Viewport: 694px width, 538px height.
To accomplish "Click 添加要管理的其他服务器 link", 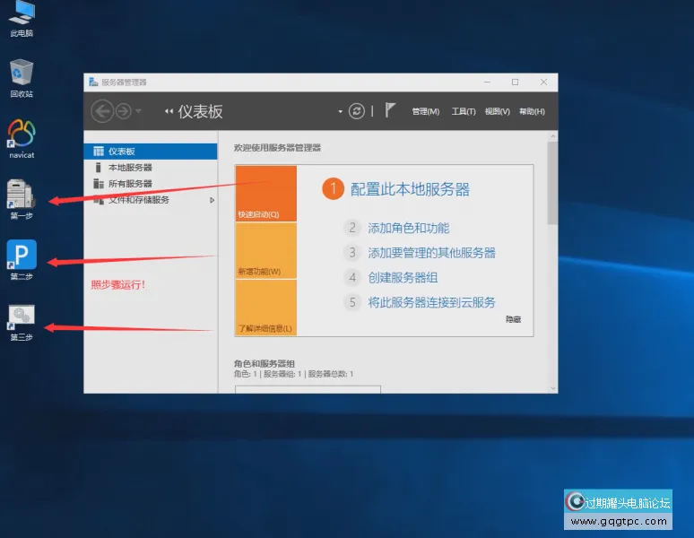I will click(x=431, y=253).
